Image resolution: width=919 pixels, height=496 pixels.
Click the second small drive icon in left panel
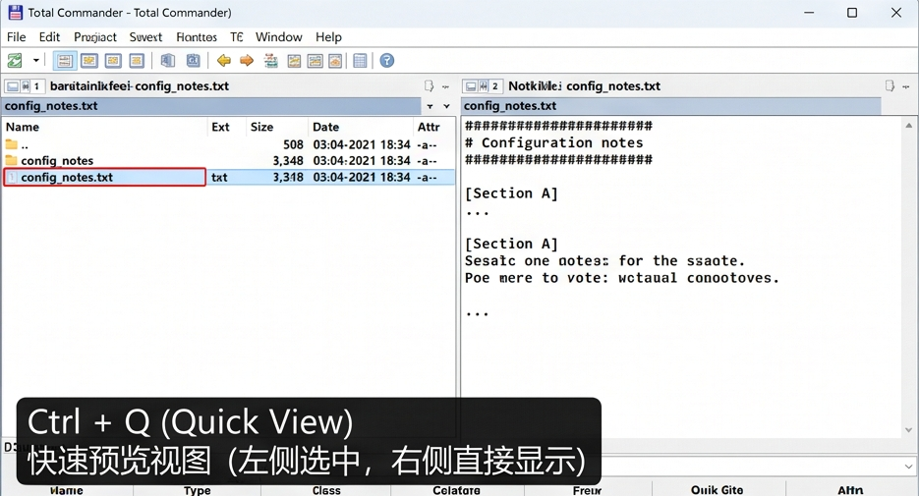(x=26, y=86)
